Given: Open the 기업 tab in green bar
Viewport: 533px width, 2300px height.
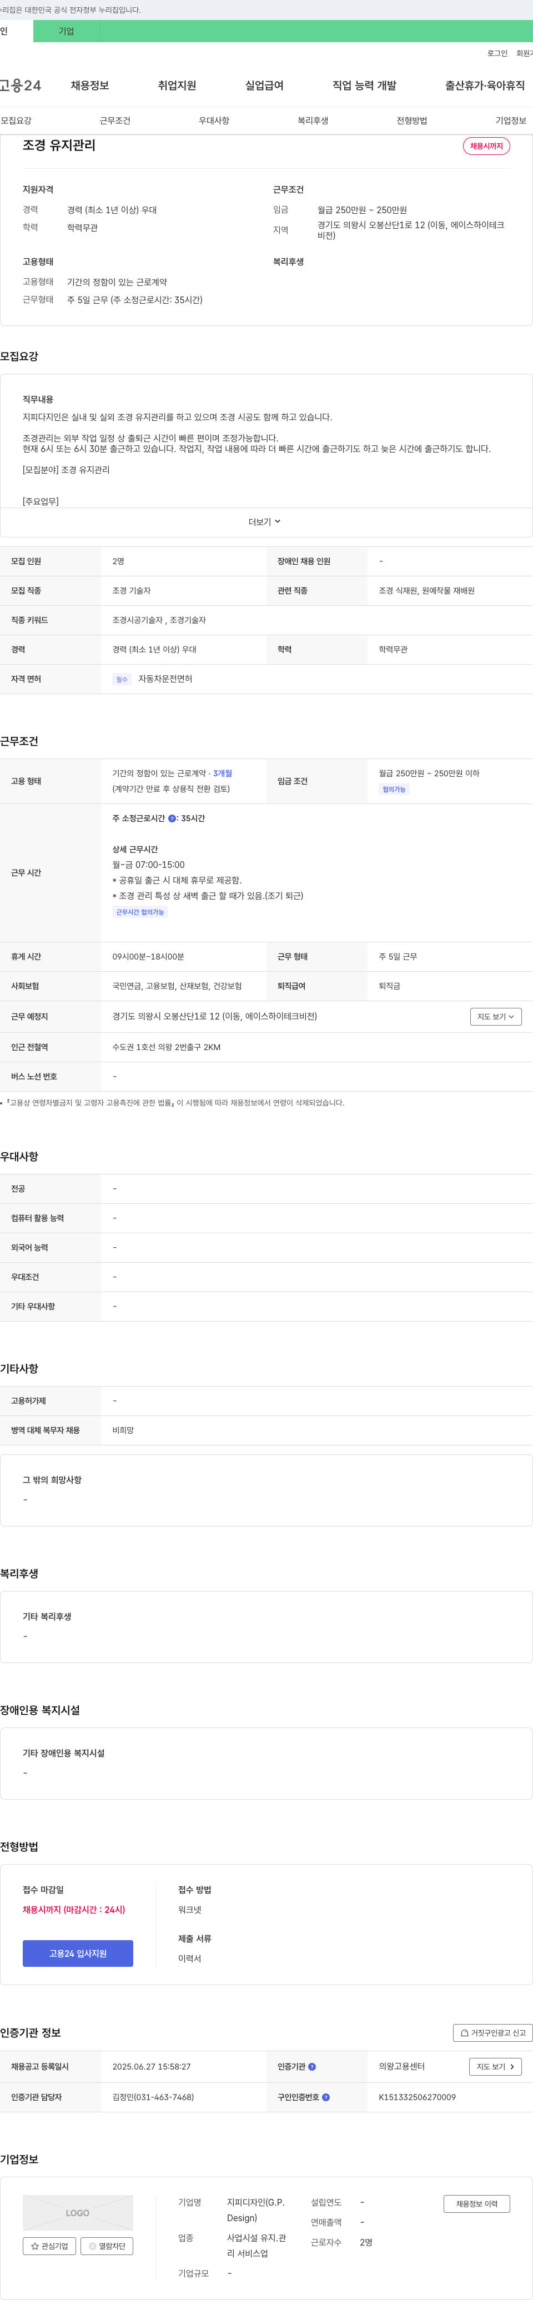Looking at the screenshot, I should point(66,31).
